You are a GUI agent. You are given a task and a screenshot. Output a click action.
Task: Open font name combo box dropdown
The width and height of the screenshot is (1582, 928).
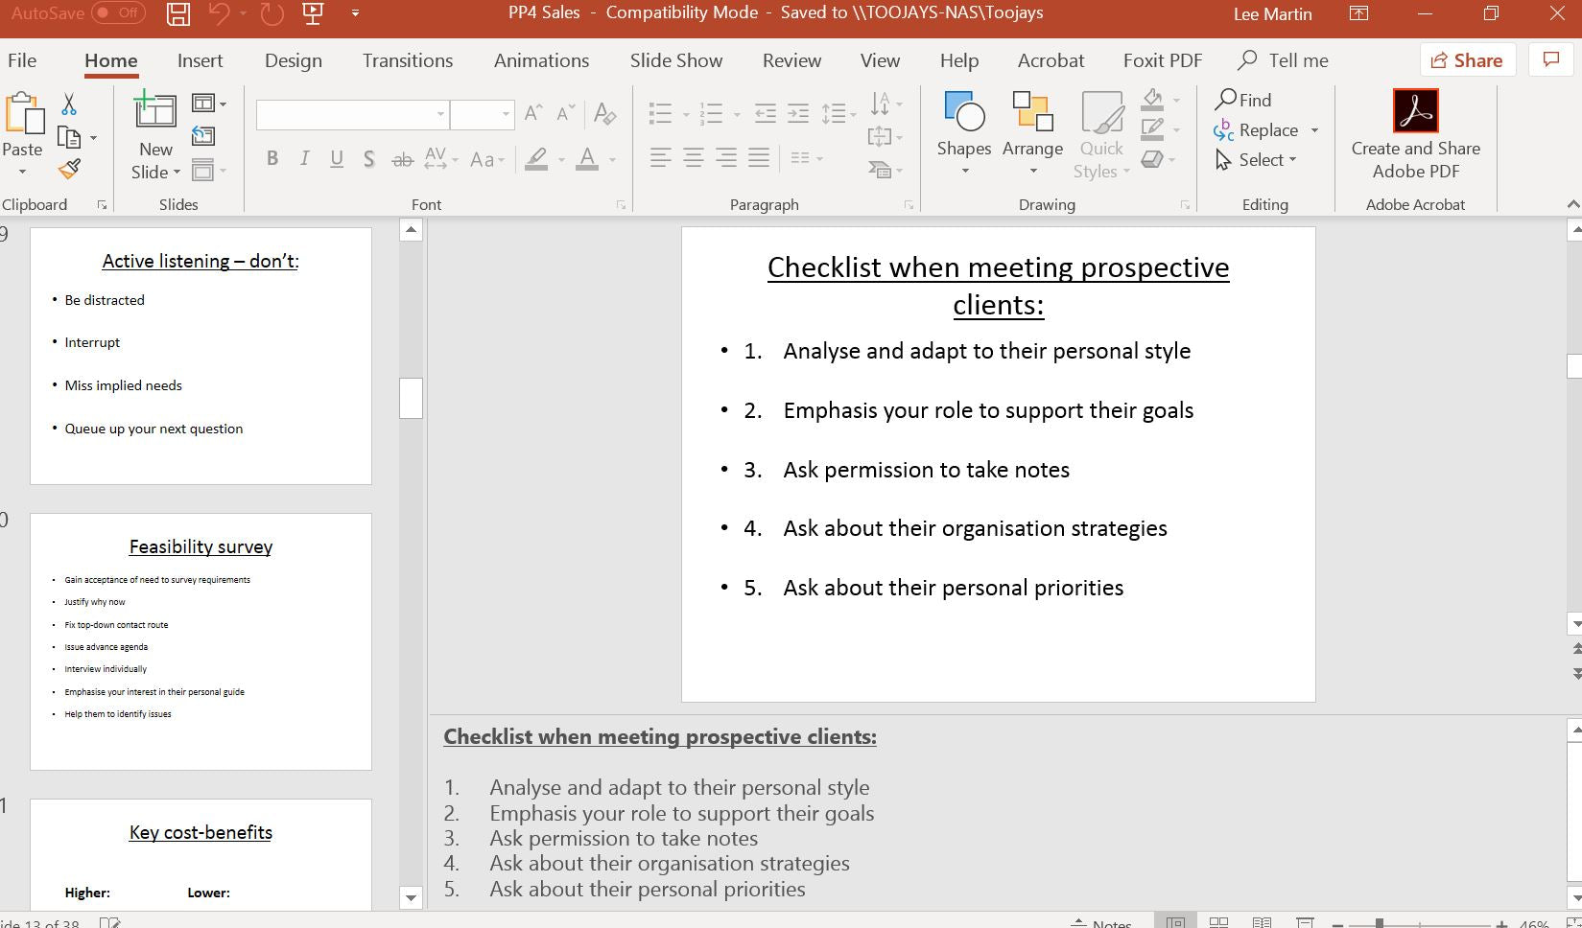point(440,114)
